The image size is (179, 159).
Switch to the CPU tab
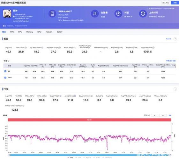(20, 32)
